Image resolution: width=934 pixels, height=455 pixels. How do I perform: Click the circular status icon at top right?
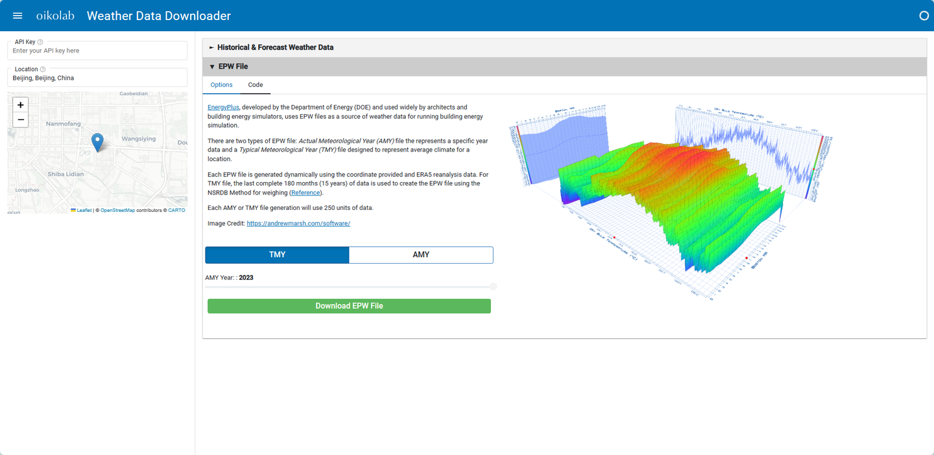pos(924,16)
